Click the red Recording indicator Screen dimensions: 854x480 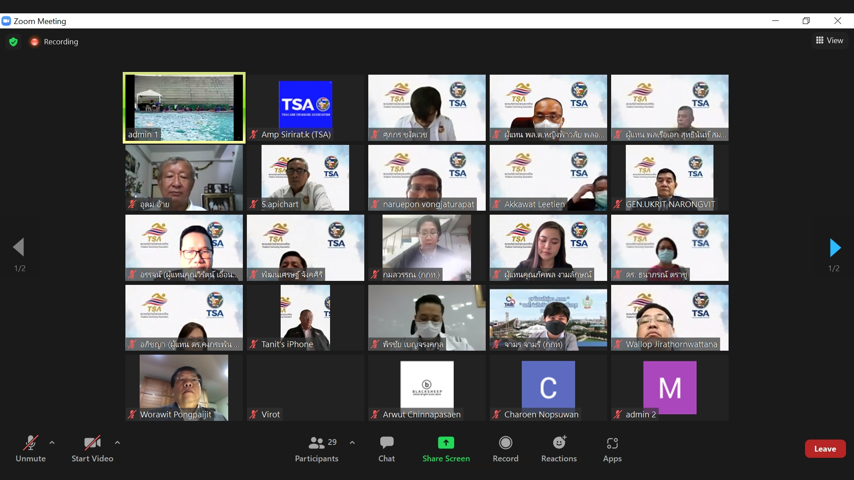click(x=35, y=42)
